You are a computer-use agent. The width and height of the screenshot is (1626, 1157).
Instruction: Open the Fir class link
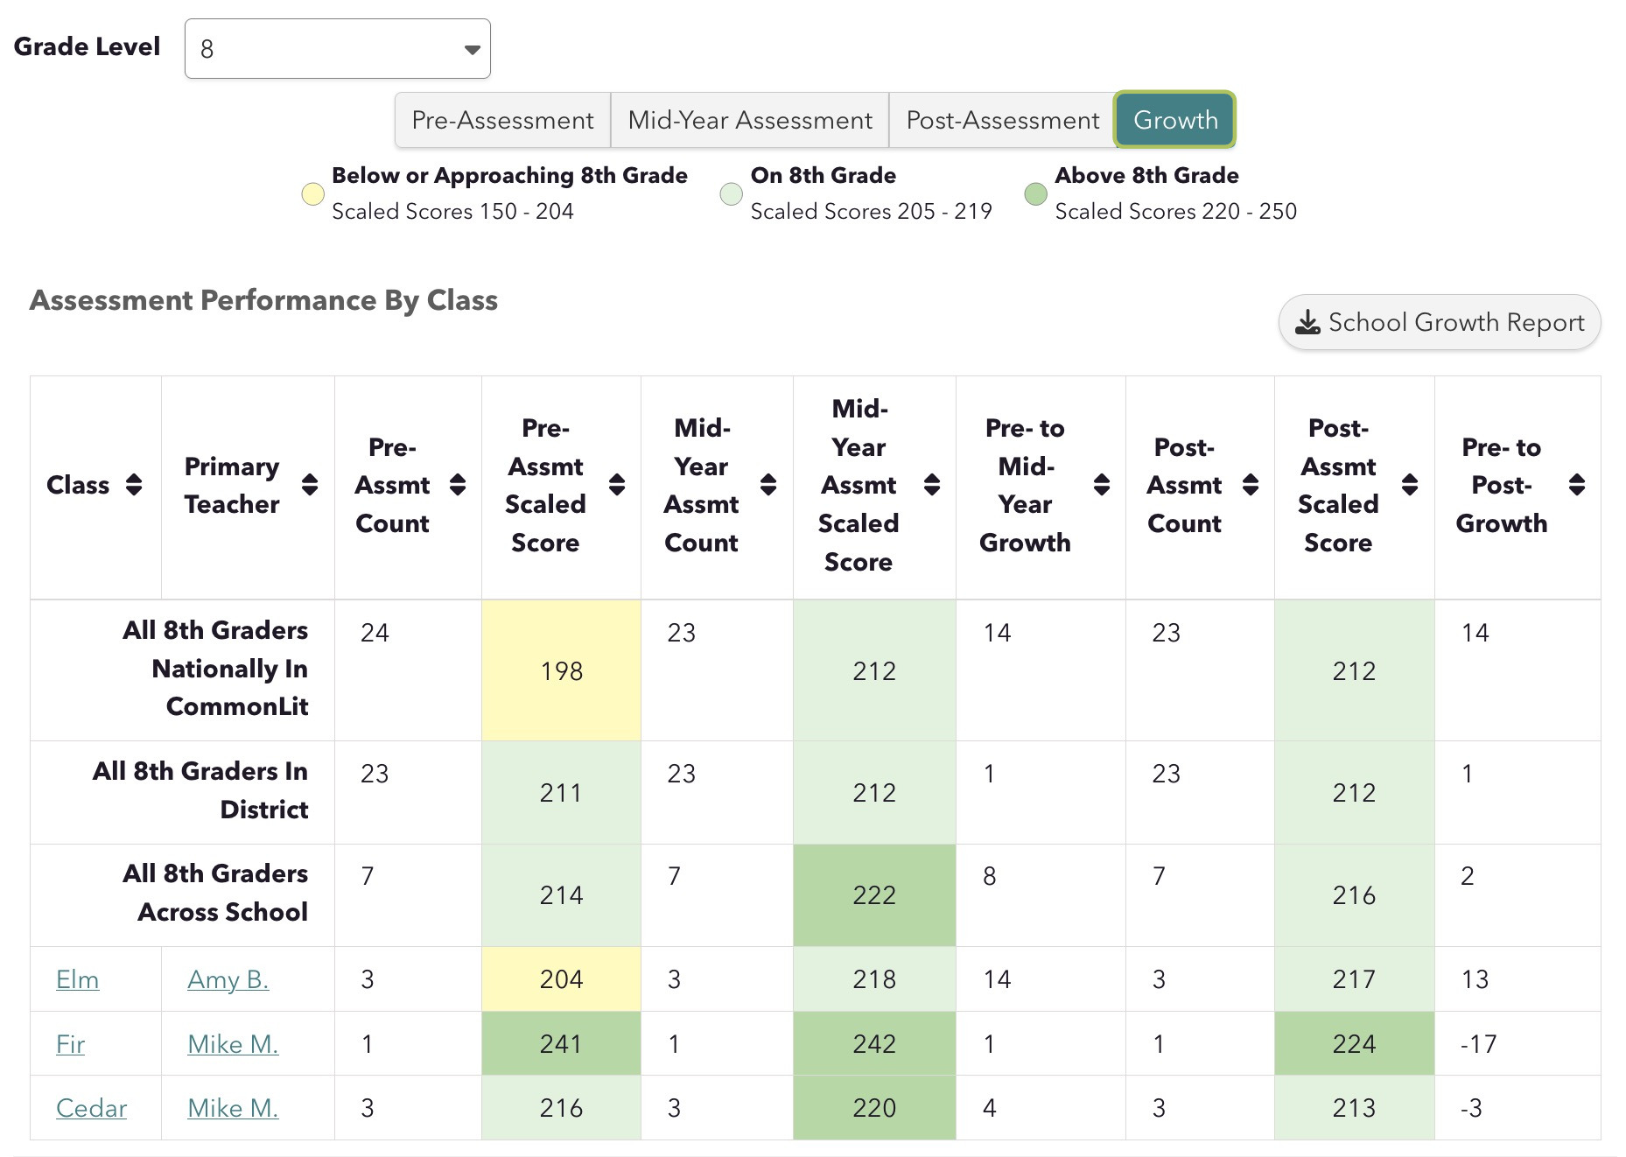[71, 1044]
